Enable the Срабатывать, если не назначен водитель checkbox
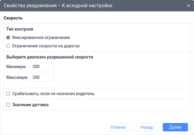 click(8, 94)
